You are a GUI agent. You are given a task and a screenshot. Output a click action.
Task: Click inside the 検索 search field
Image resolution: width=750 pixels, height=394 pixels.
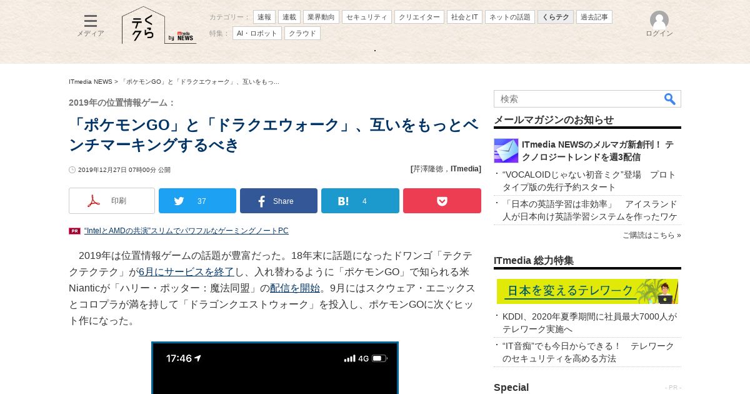coord(578,99)
